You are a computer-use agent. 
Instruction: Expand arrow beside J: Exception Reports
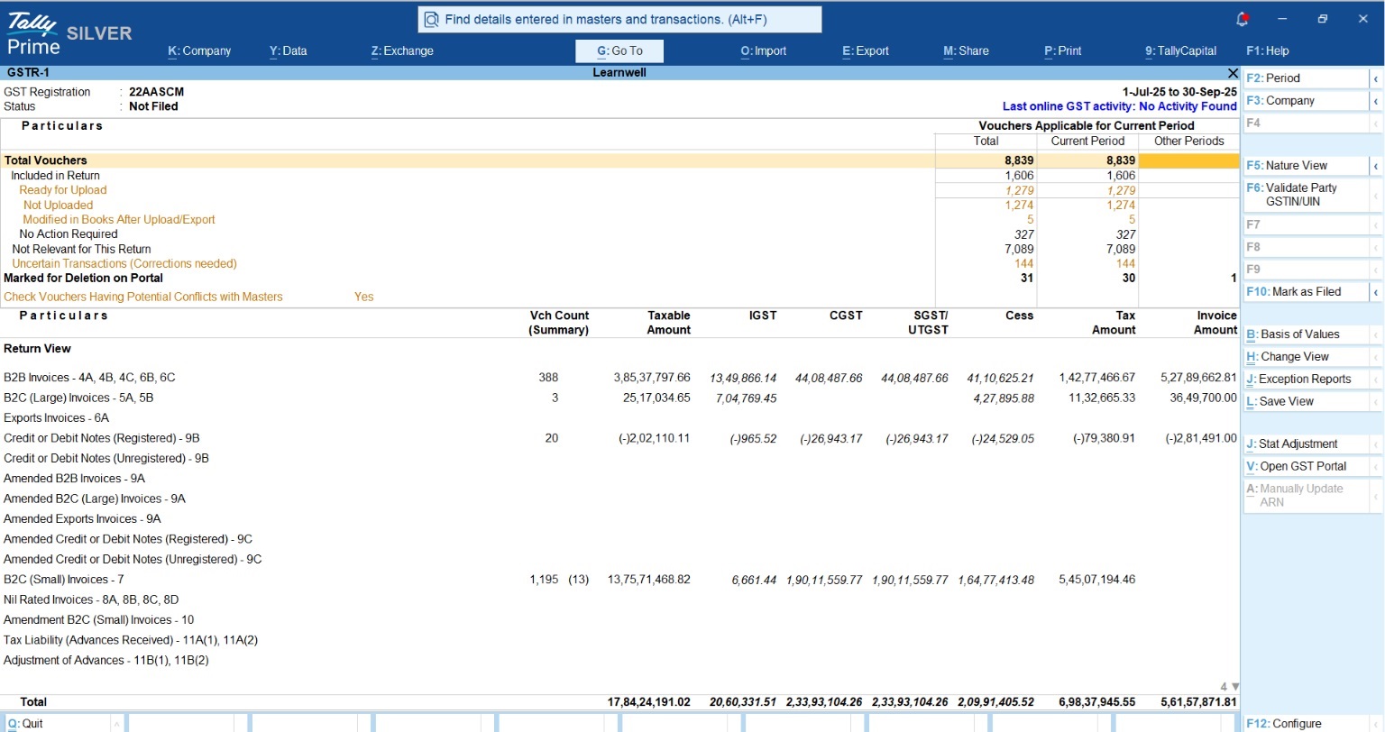click(1376, 380)
